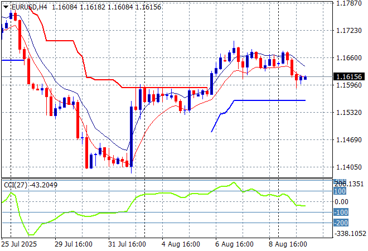Click the CCI minimum -338.1052 label

[350, 234]
